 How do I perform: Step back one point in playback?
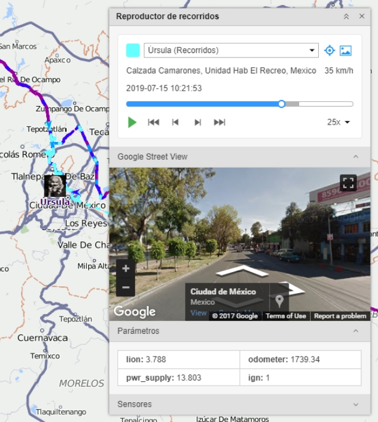point(176,122)
